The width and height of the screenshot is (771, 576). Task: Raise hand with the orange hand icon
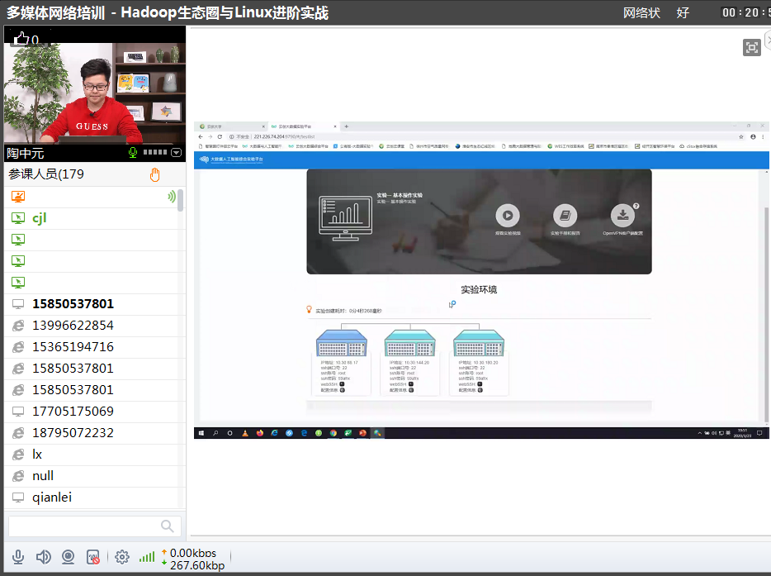pos(154,174)
